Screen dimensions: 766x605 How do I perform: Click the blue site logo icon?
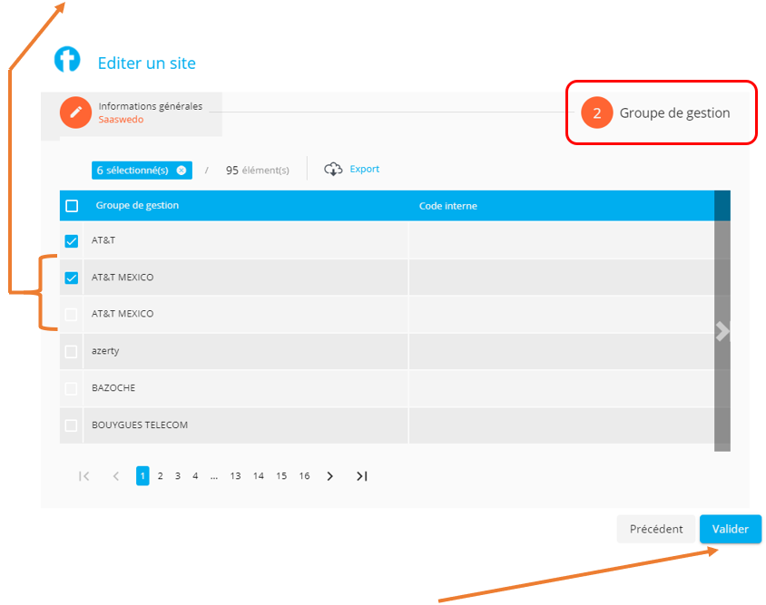click(67, 60)
